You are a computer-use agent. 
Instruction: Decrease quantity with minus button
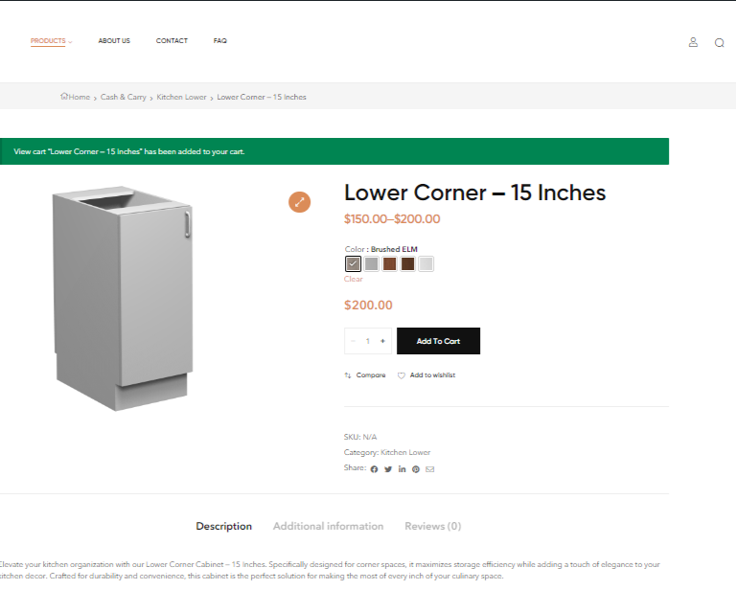pos(353,341)
